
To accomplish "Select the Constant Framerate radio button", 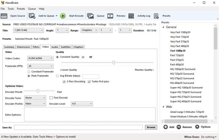I will coord(29,72).
